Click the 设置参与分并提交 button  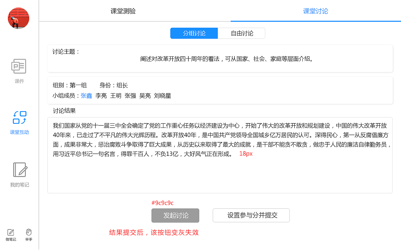[x=251, y=215]
